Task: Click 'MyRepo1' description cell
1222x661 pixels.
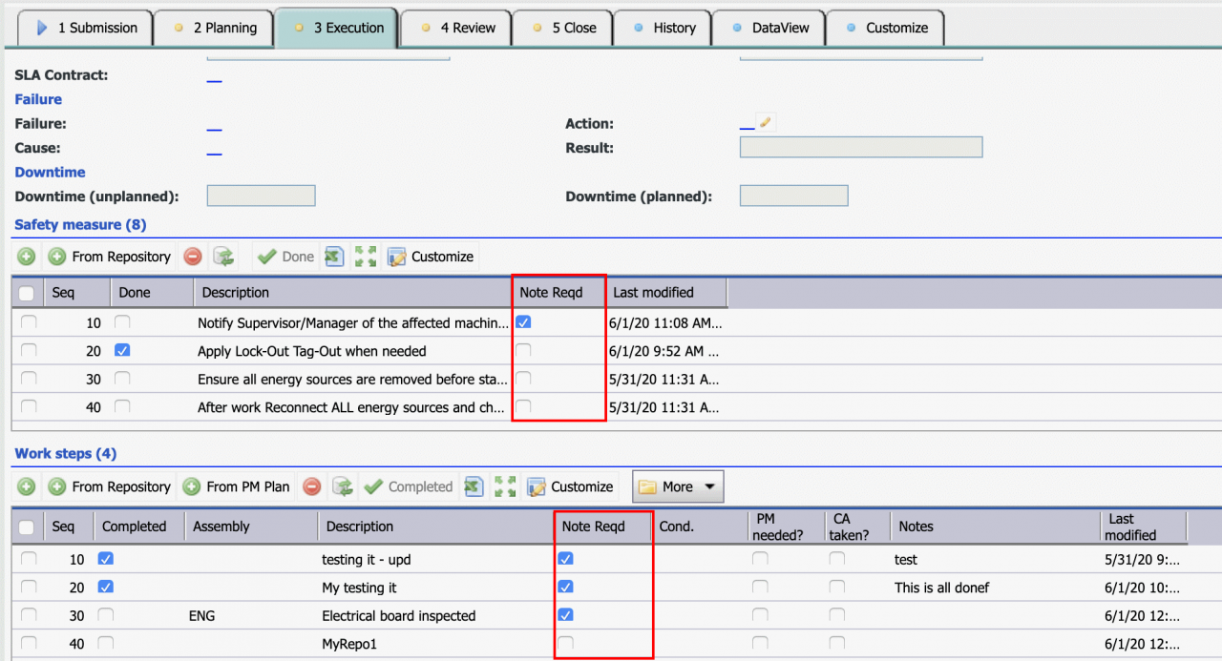Action: [x=349, y=644]
